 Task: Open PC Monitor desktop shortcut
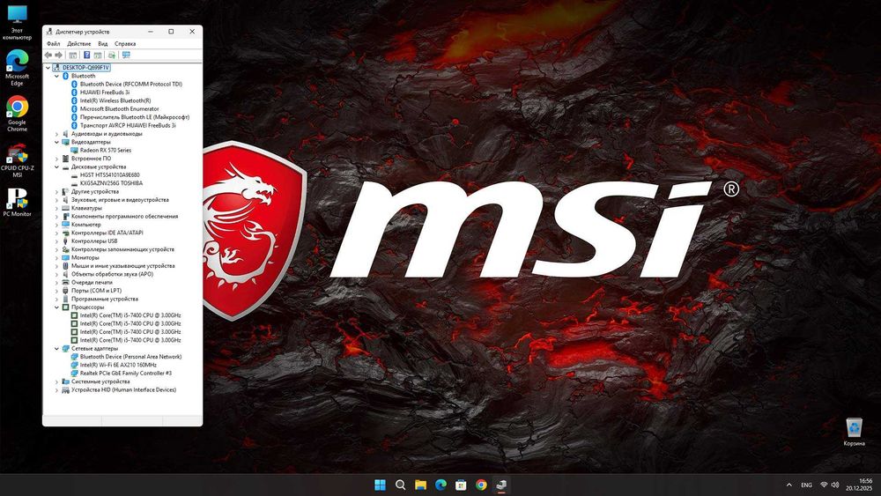(17, 203)
